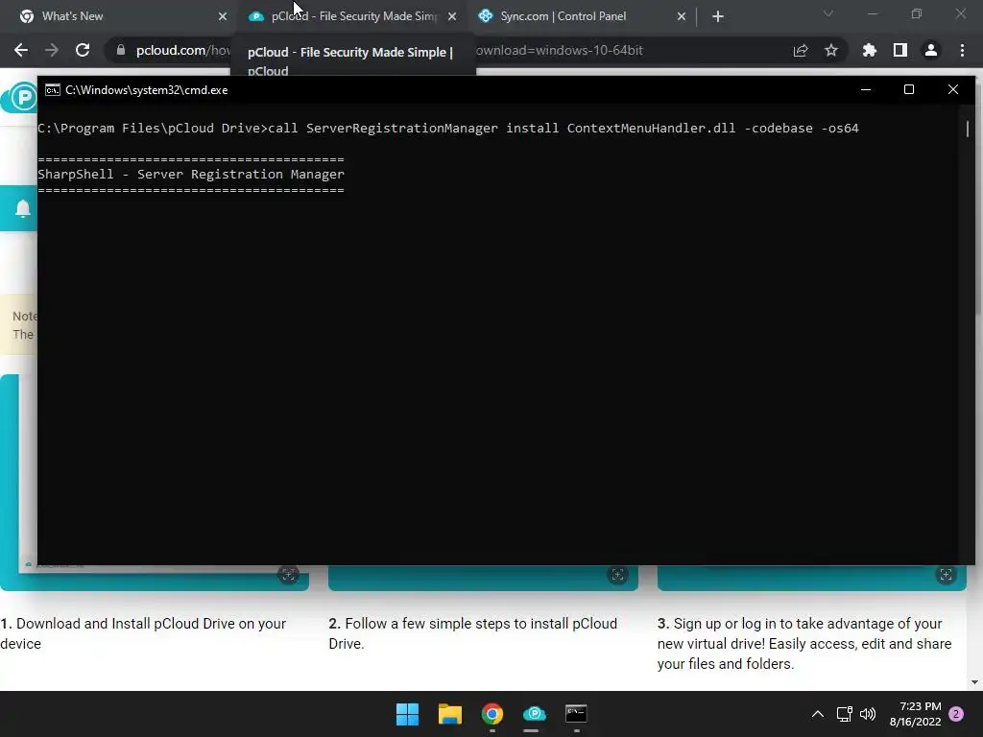Screen dimensions: 983x737
Task: Switch to What's New tab
Action: click(119, 16)
